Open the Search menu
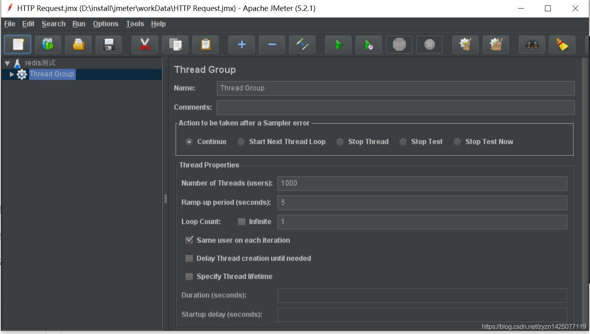Screen dimensions: 590x334 pyautogui.click(x=54, y=24)
